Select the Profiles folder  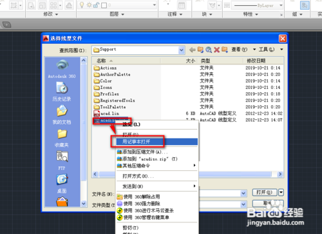point(106,94)
